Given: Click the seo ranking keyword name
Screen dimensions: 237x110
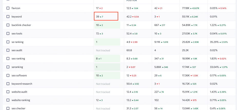Looking at the screenshot, I should [x=18, y=59].
